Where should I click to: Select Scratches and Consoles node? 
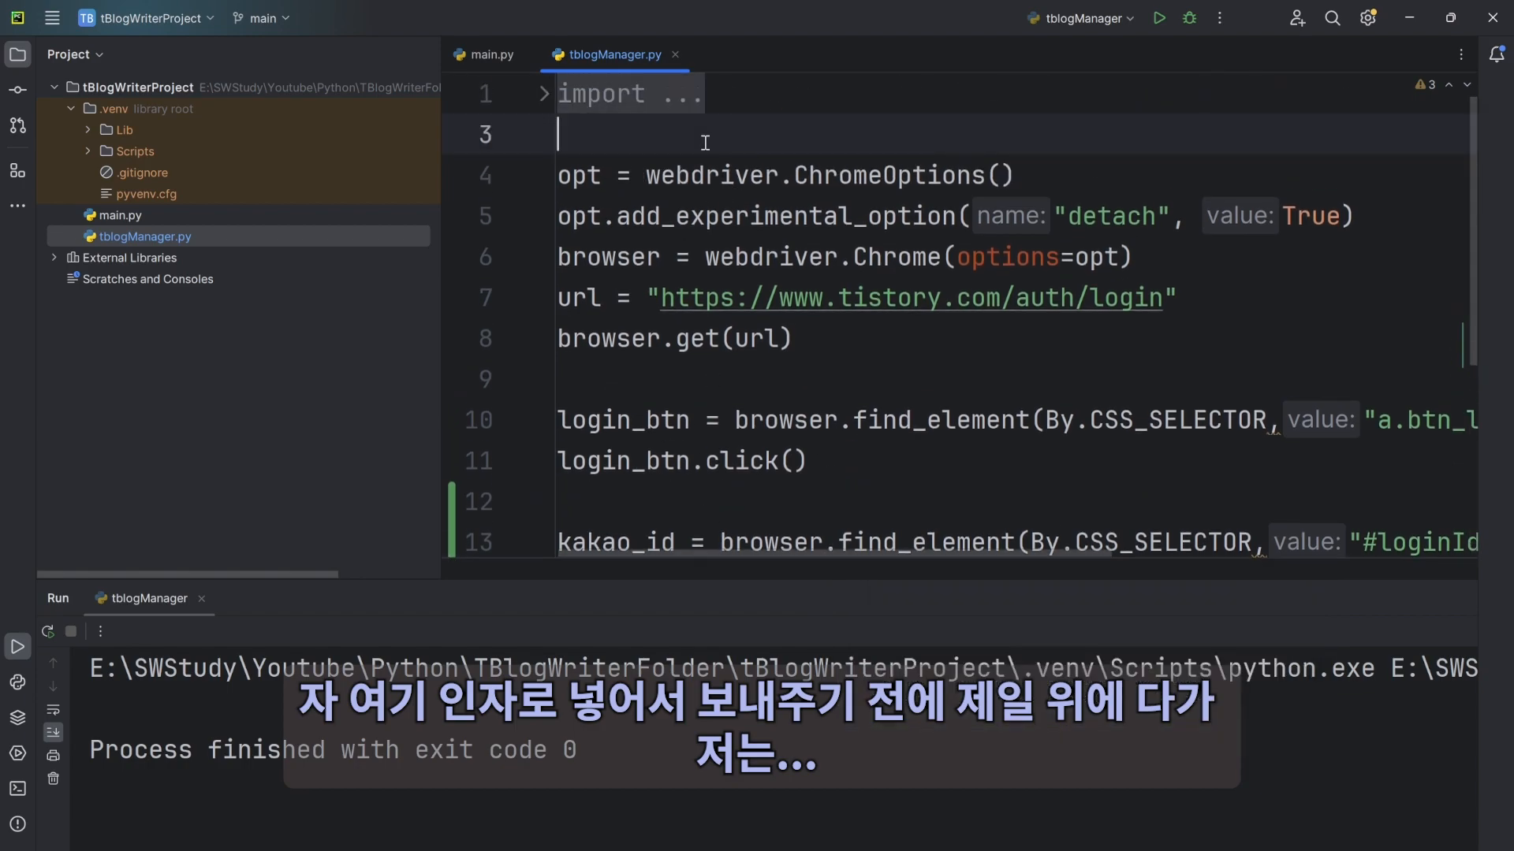coord(140,279)
